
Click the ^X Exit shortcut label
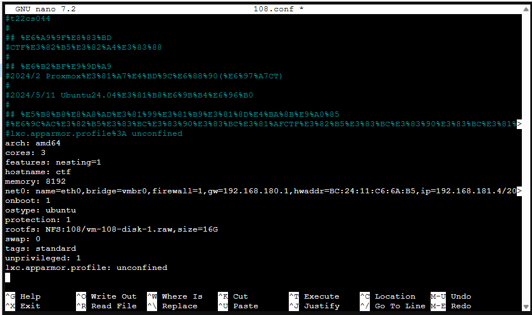pyautogui.click(x=23, y=306)
